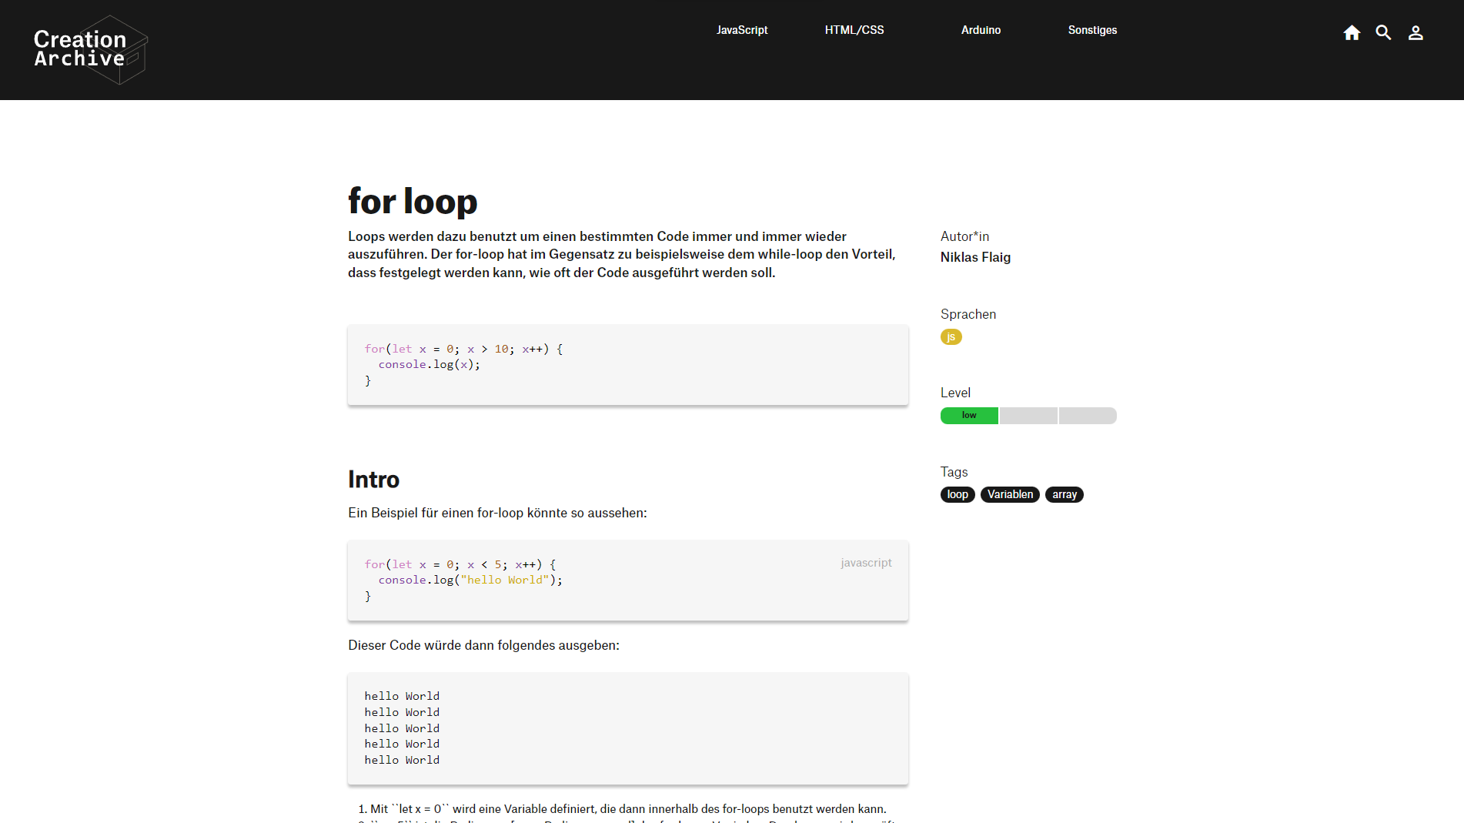Click the hello World output block

[x=627, y=728]
